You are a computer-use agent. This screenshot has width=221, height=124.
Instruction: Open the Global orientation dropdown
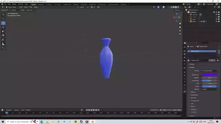point(81,7)
